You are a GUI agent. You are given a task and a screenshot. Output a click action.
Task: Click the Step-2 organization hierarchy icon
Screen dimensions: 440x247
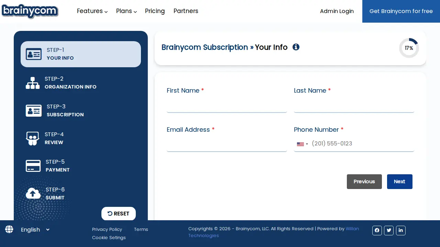(33, 83)
